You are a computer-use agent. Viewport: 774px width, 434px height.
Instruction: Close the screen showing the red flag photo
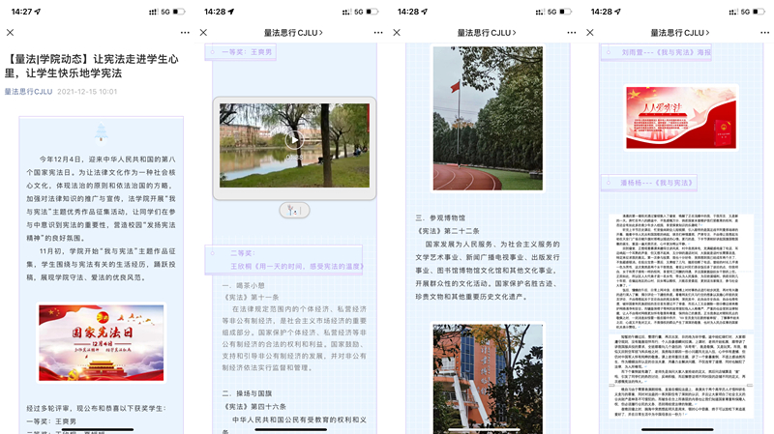pyautogui.click(x=397, y=33)
